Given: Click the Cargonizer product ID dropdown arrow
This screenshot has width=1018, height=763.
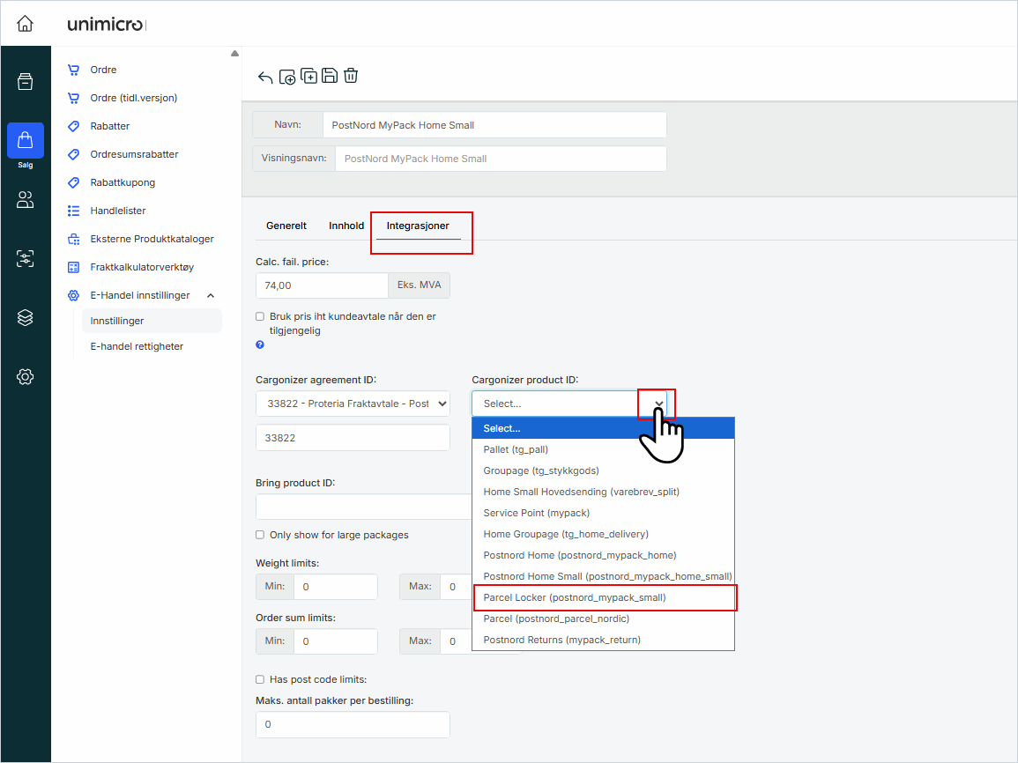Looking at the screenshot, I should click(x=658, y=404).
